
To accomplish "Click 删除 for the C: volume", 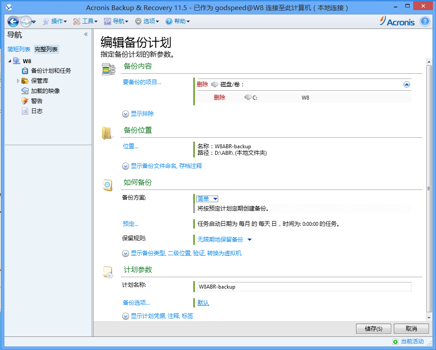I will click(220, 97).
